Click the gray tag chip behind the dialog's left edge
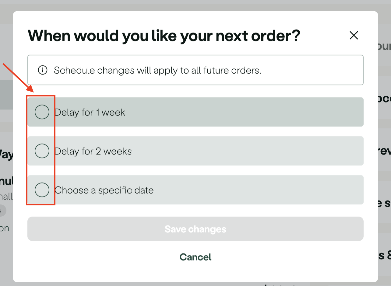The image size is (391, 286). (2, 211)
